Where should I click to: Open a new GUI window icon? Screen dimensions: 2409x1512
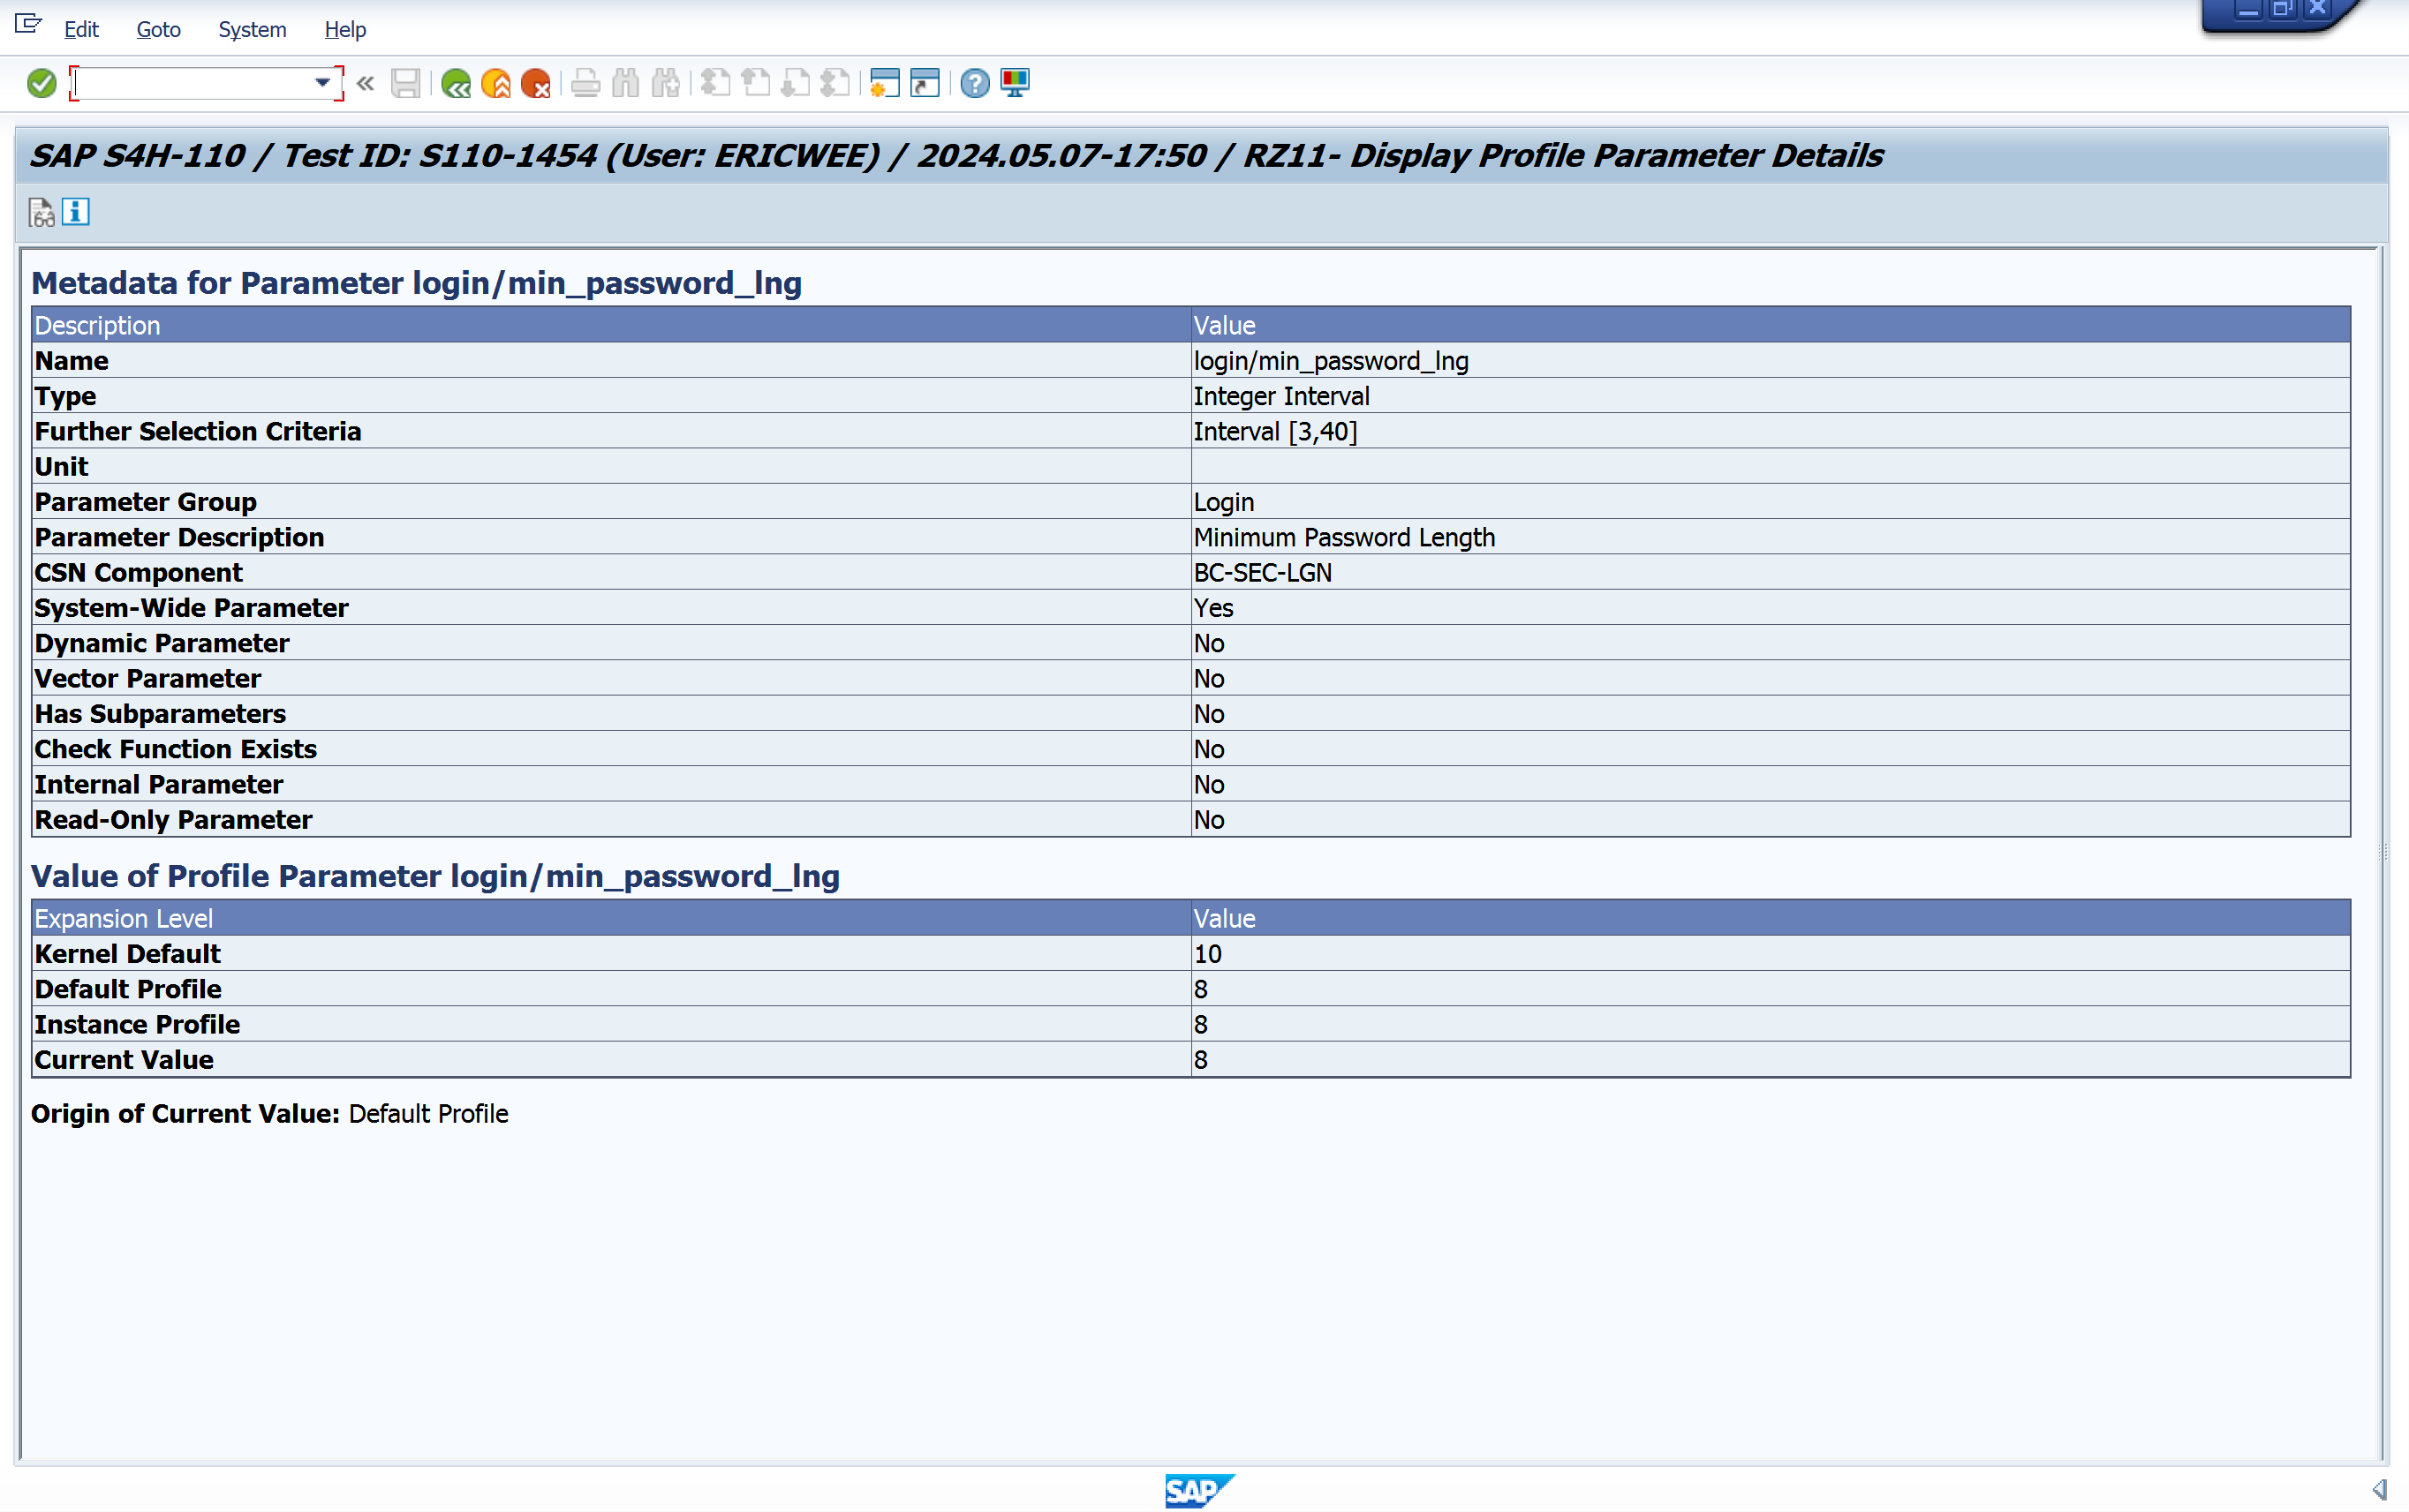pyautogui.click(x=884, y=83)
